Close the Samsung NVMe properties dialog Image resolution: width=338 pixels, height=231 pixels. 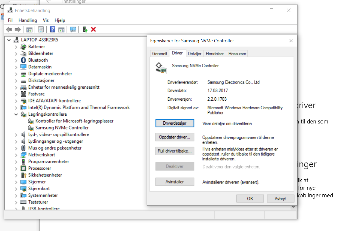[291, 41]
